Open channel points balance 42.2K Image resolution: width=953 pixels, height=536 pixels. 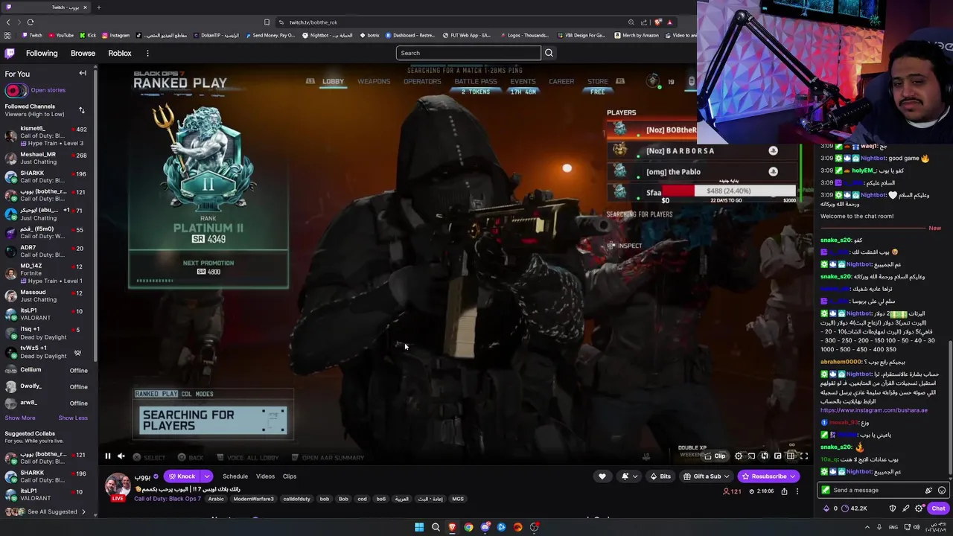(x=854, y=508)
